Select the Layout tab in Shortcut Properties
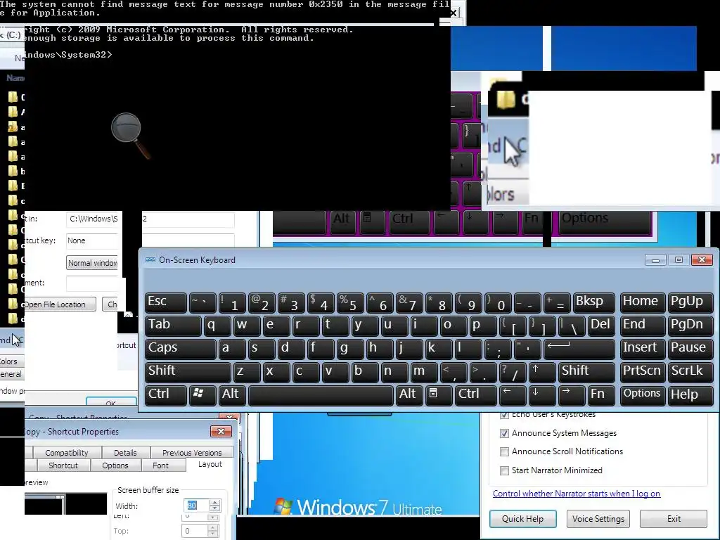Screen dimensions: 720x540 pos(210,464)
